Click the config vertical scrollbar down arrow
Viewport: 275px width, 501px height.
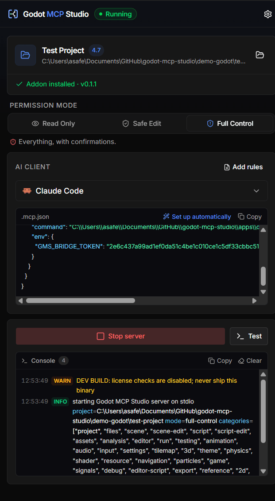click(263, 292)
